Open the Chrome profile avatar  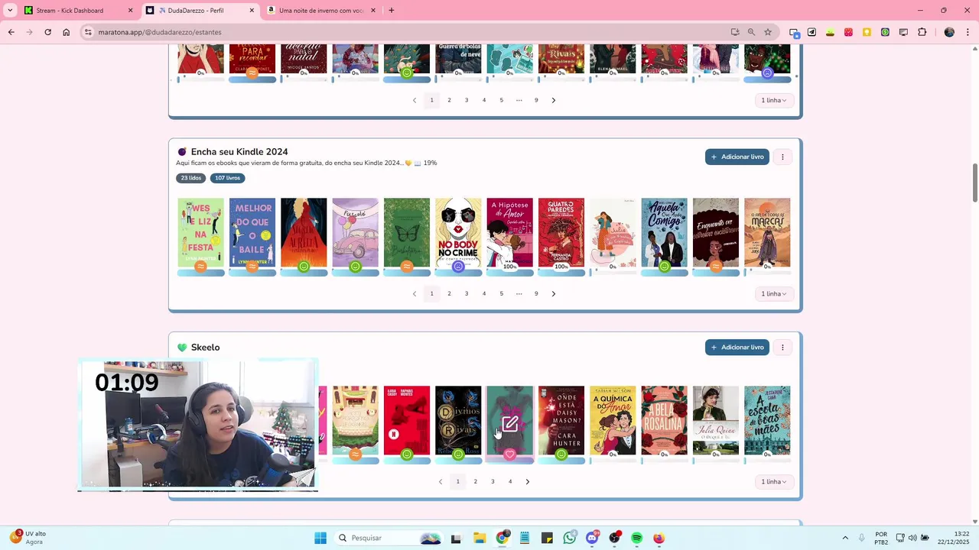949,32
